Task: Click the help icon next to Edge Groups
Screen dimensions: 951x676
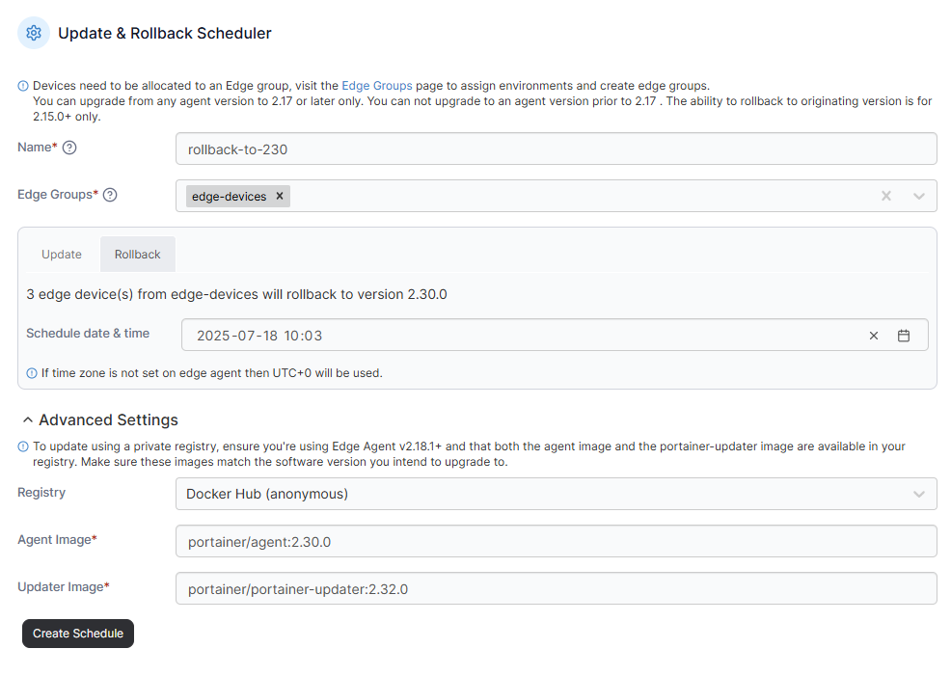Action: click(x=110, y=195)
